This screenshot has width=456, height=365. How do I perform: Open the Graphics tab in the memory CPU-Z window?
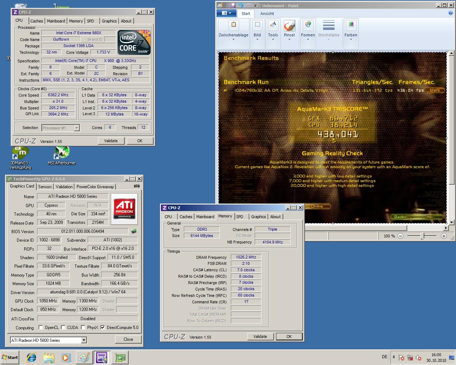click(258, 217)
